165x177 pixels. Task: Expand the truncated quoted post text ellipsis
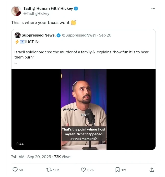pyautogui.click(x=16, y=63)
